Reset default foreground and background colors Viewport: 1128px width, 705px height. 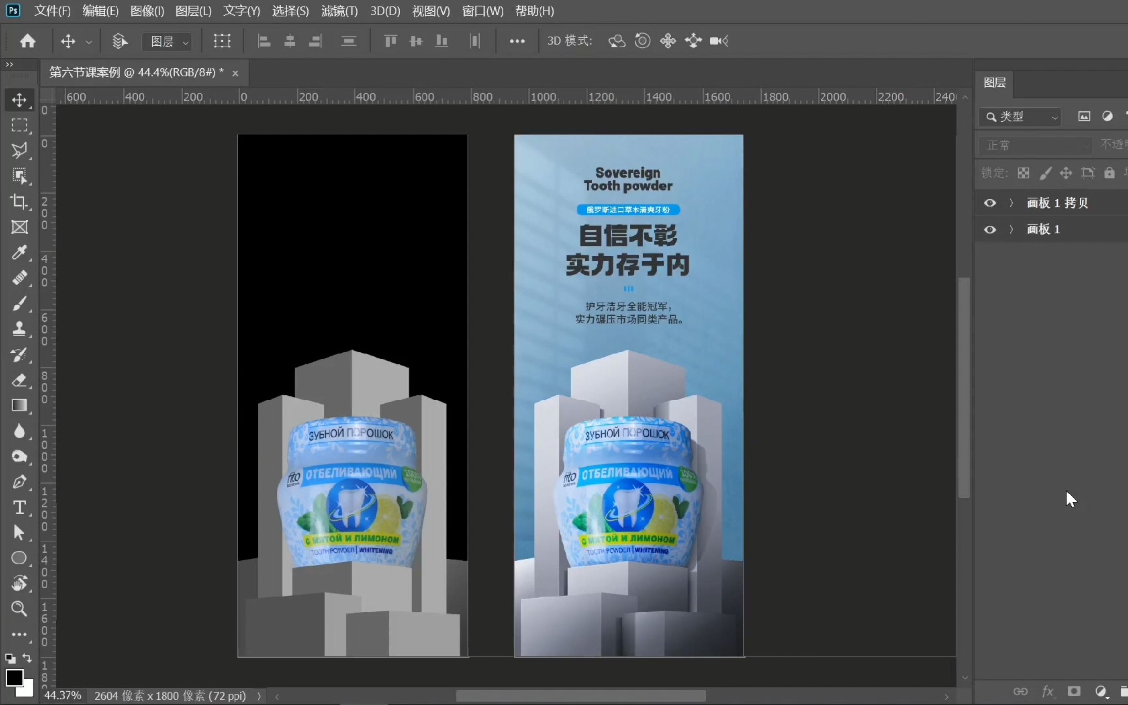[10, 658]
